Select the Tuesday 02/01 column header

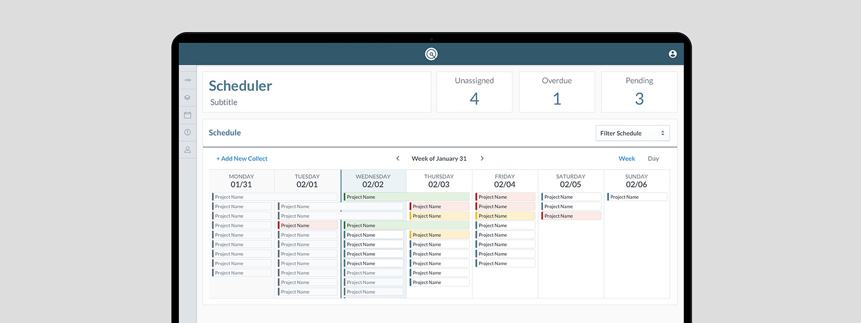click(x=307, y=181)
